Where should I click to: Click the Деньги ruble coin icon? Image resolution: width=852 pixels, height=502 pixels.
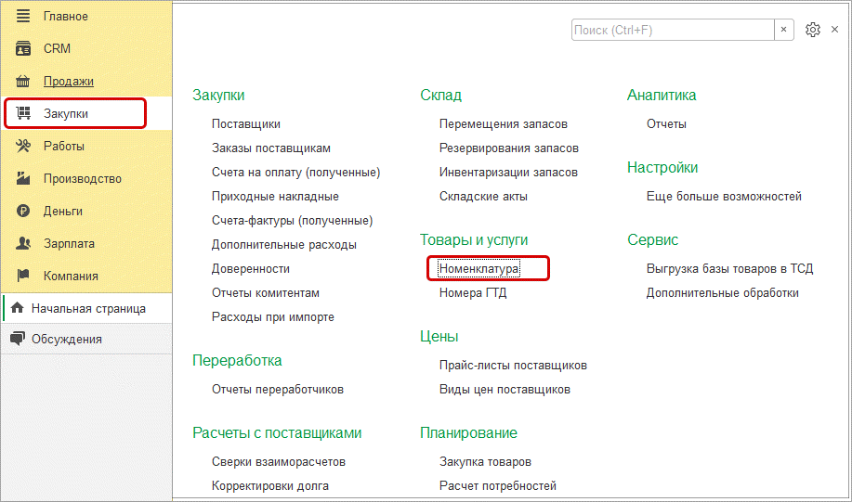click(23, 211)
